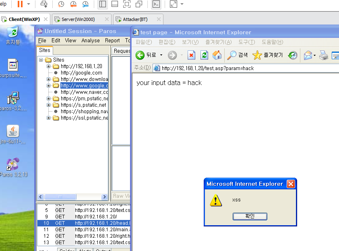Click the IE History button
Image resolution: width=339 pixels, height=251 pixels.
[x=293, y=55]
